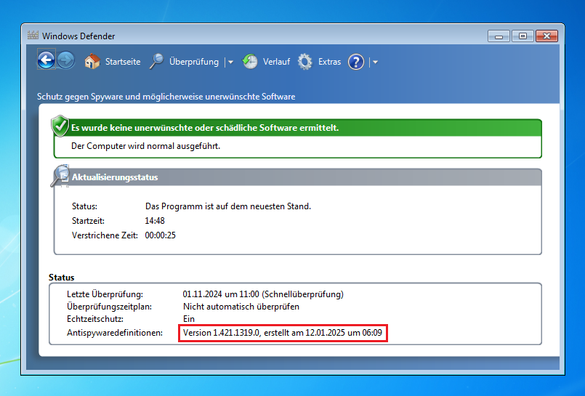This screenshot has width=585, height=396.
Task: Click the 'Aktualisierungsstatus' heading
Action: coord(115,177)
